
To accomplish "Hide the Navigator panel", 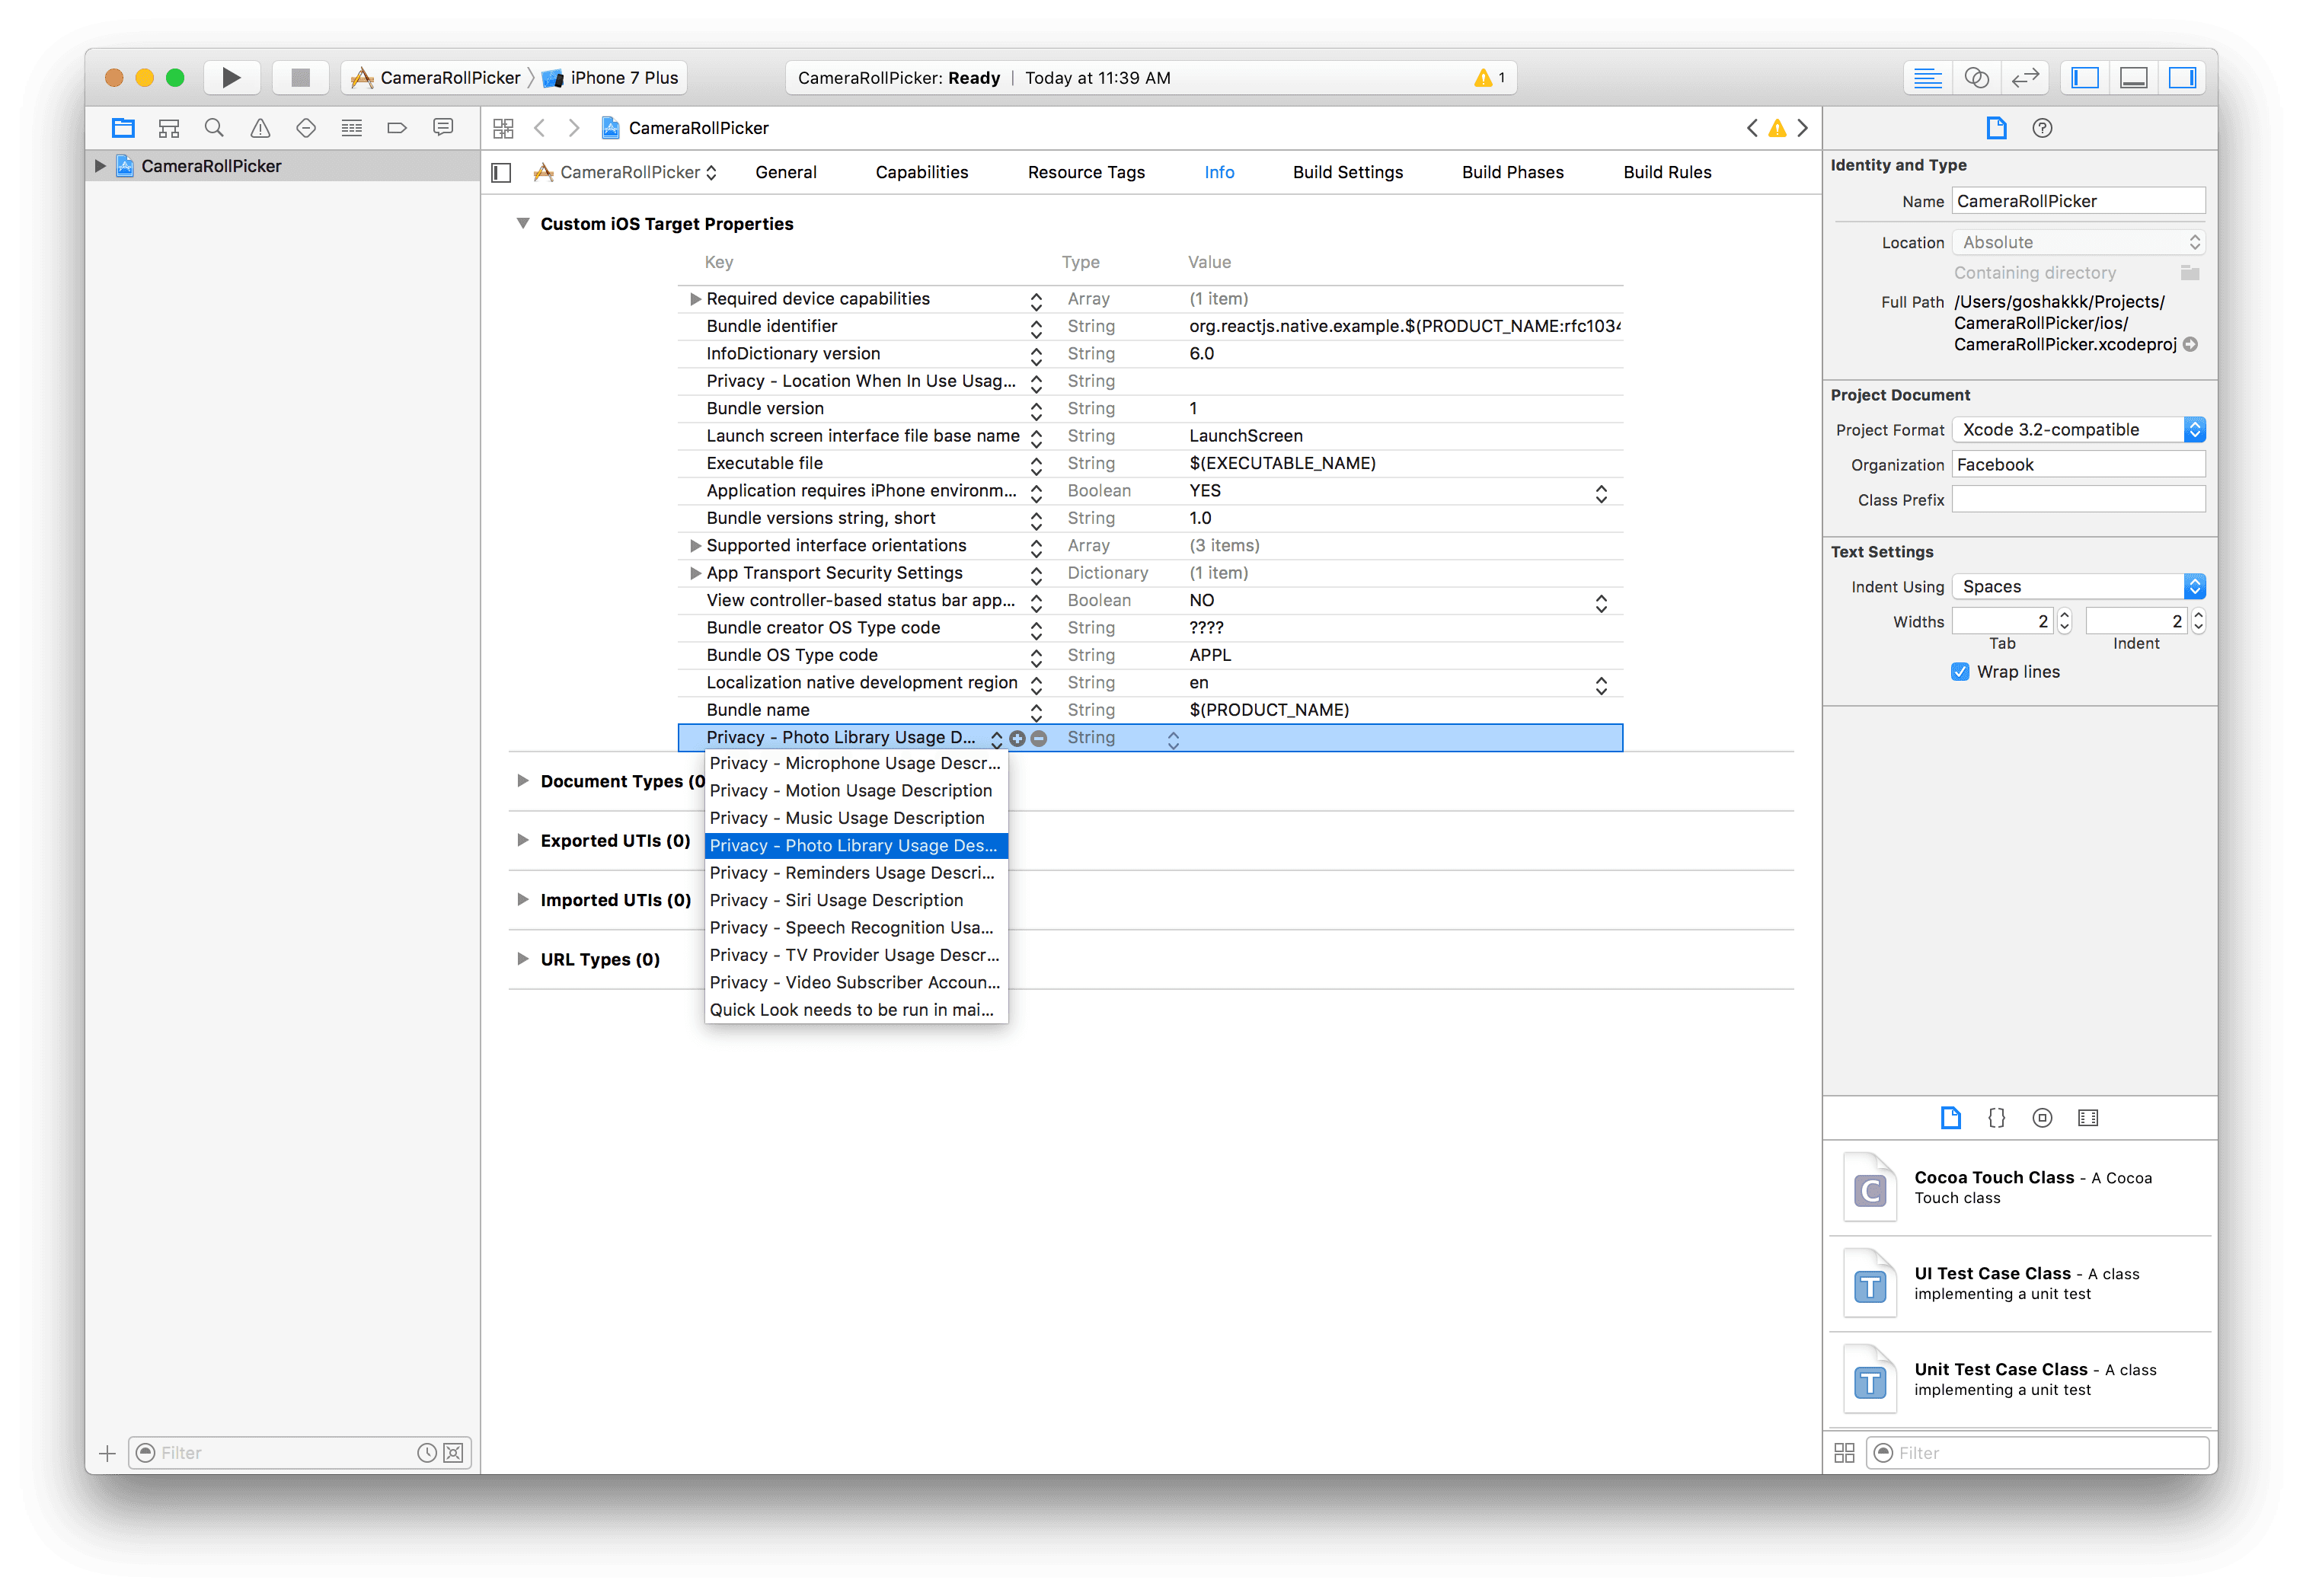I will coord(2085,77).
